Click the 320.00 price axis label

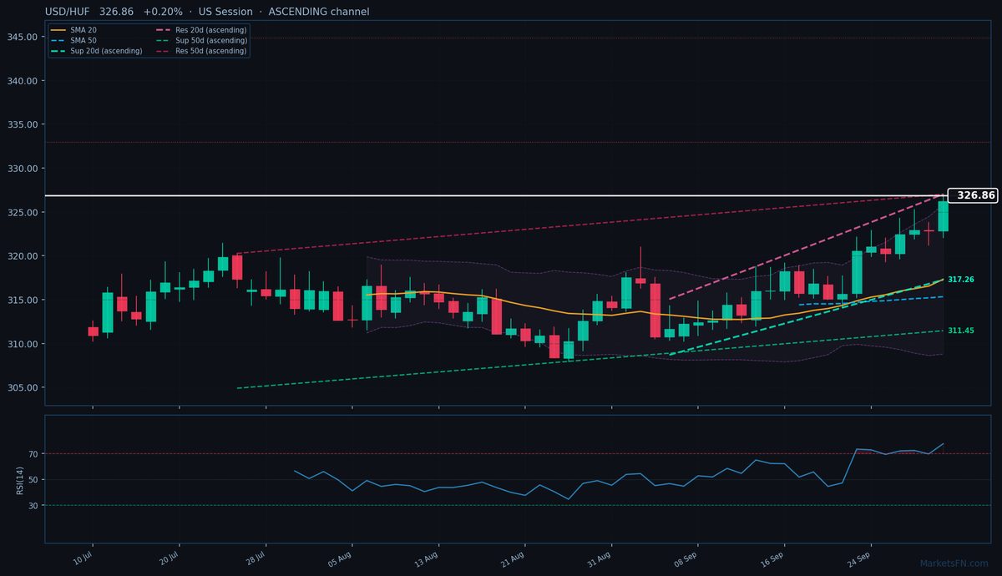tap(23, 256)
